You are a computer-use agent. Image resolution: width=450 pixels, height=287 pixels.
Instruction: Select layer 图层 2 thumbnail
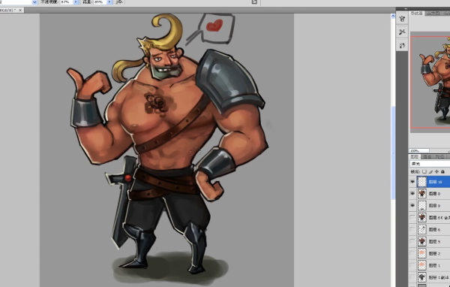pyautogui.click(x=421, y=253)
